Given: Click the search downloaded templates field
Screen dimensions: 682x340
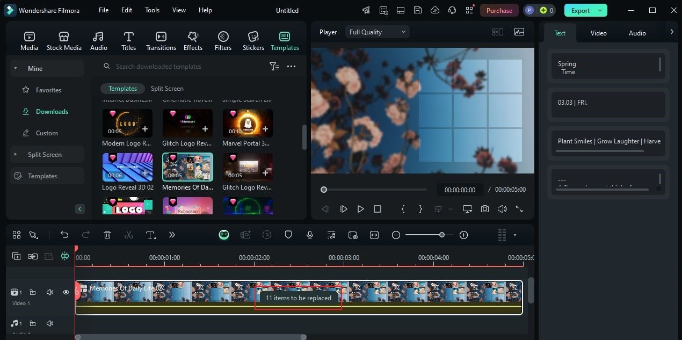Looking at the screenshot, I should pyautogui.click(x=183, y=67).
